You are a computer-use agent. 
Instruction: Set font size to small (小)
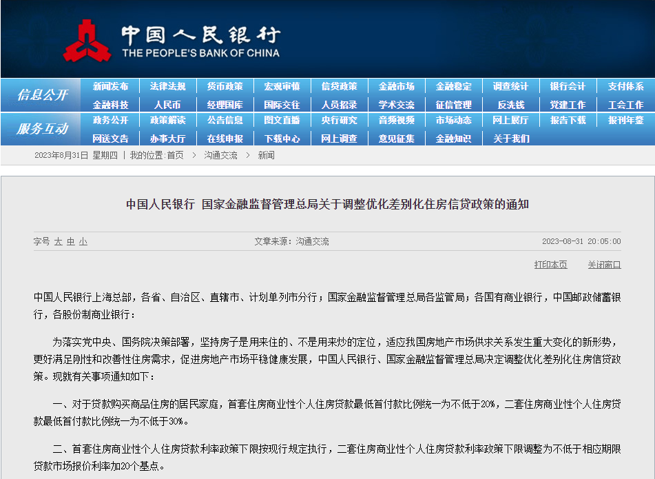point(83,242)
